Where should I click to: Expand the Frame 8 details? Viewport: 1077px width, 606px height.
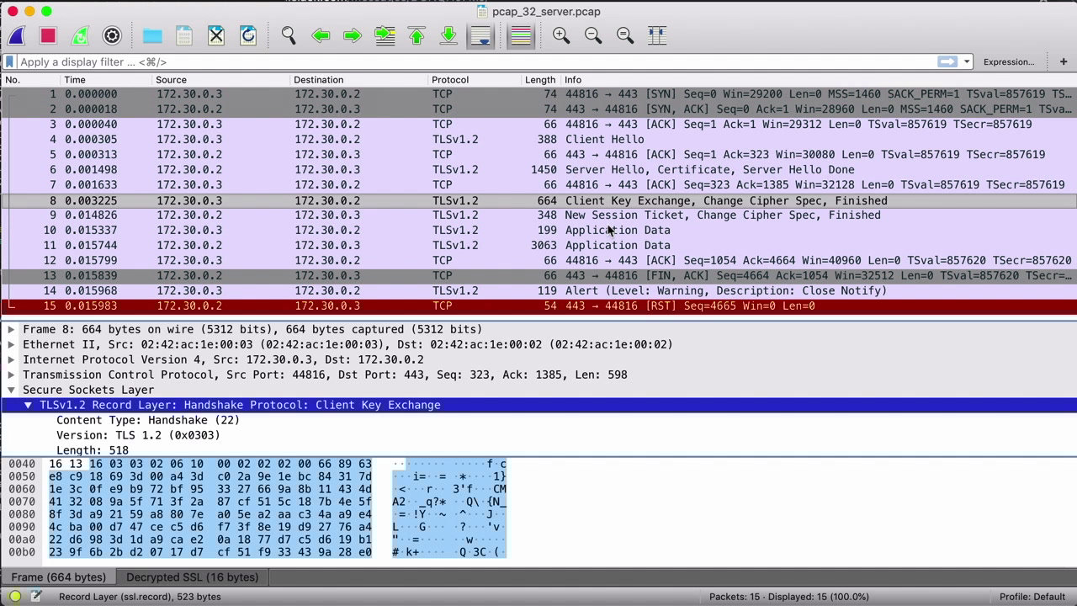(11, 329)
